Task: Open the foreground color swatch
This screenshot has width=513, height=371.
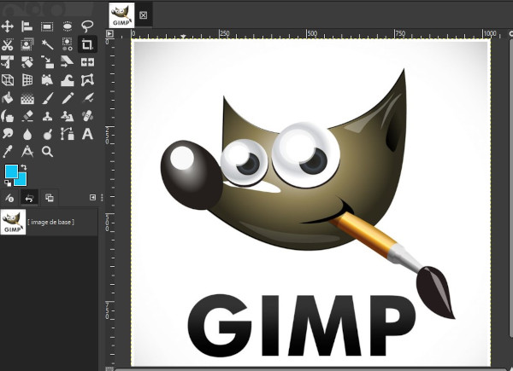Action: point(10,171)
